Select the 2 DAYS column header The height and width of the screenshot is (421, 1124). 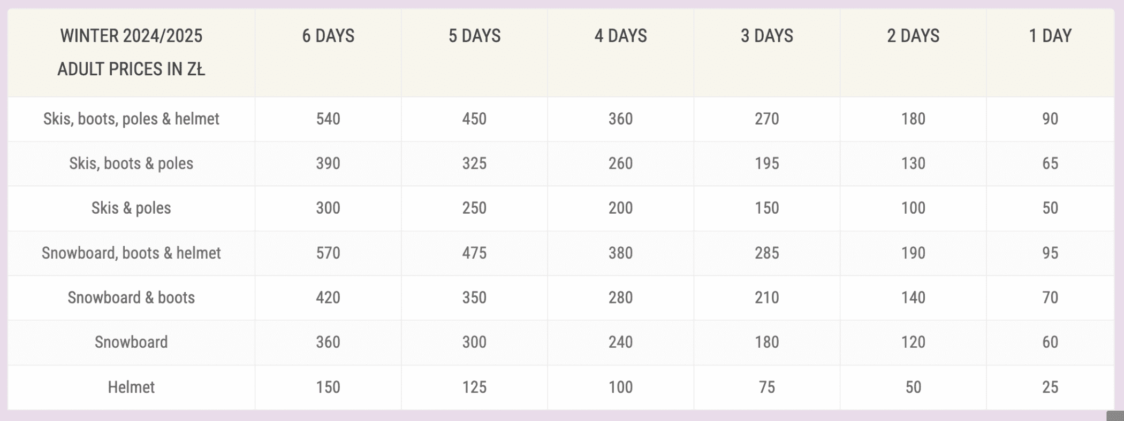click(x=913, y=36)
